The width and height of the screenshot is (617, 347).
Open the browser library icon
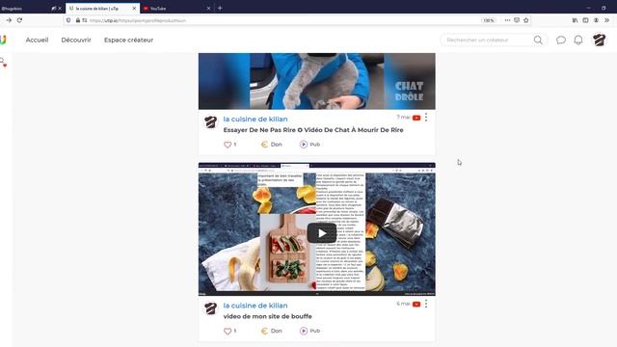[575, 20]
